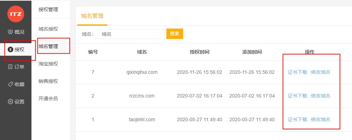Click the 操作 column header
Screen dimensions: 352x140
tap(310, 52)
